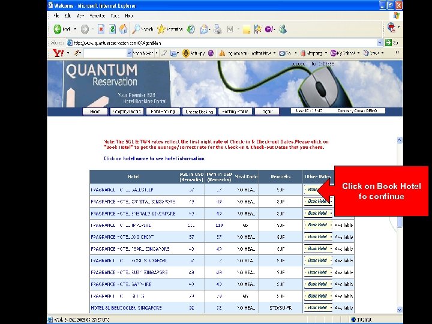
Task: Open the Help menu
Action: click(x=128, y=16)
